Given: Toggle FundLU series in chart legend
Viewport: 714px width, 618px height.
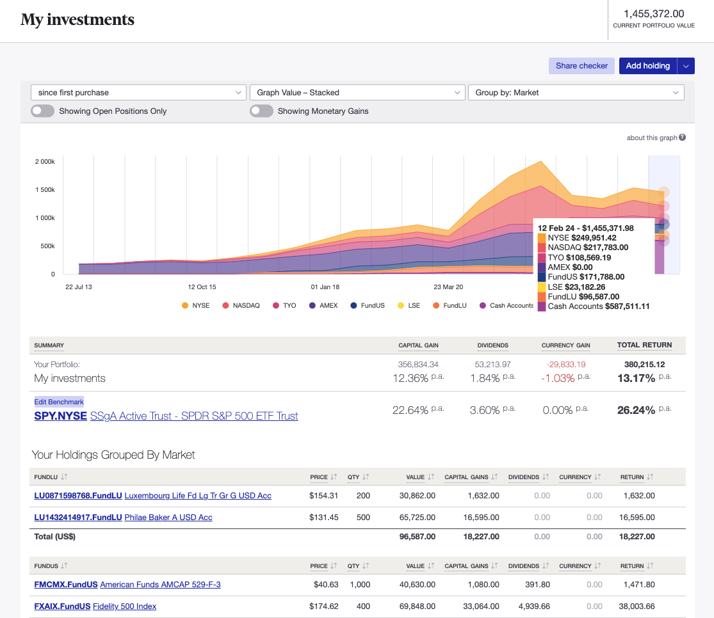Looking at the screenshot, I should coord(450,305).
